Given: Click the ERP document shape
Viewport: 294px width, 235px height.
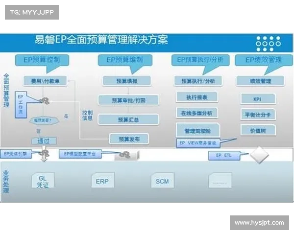Looking at the screenshot, I should pos(102,180).
